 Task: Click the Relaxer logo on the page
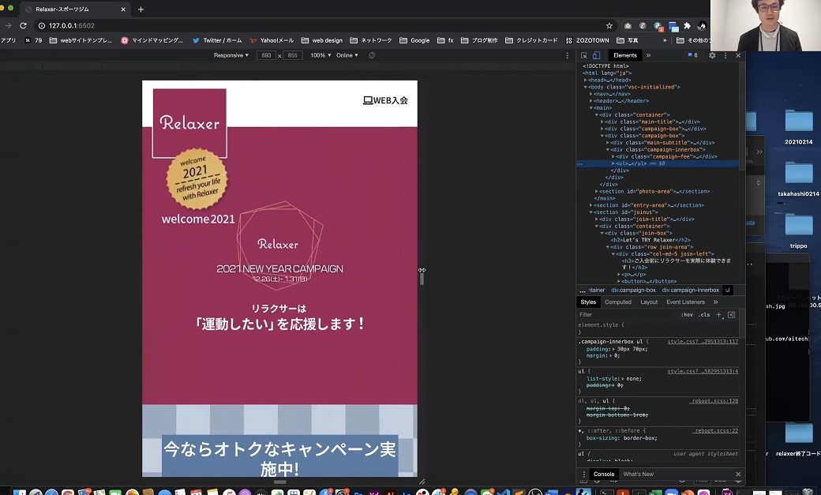[189, 123]
